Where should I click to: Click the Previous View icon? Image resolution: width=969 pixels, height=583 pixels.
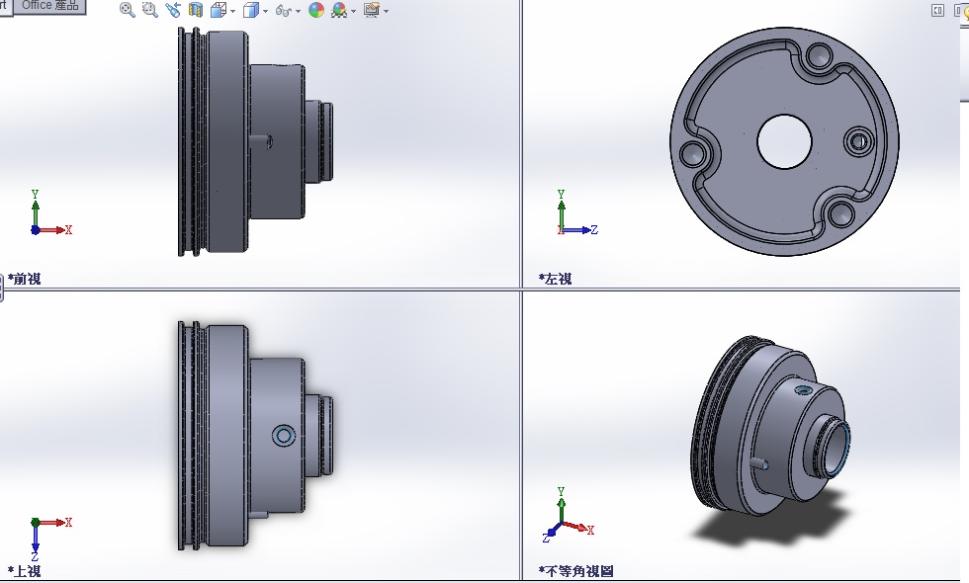coord(174,10)
